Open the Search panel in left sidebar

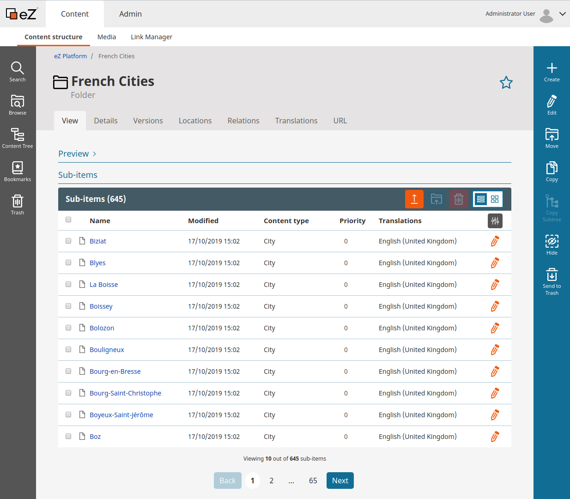tap(18, 72)
